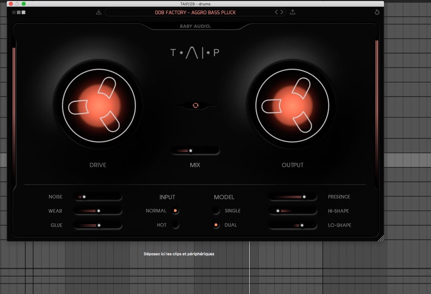
Task: Click the Déposez ici clip drop area
Action: click(x=179, y=254)
